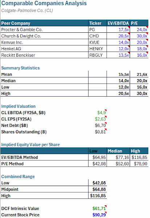Select the Comparable Companies Analysis title
150x218 pixels.
click(x=44, y=3)
